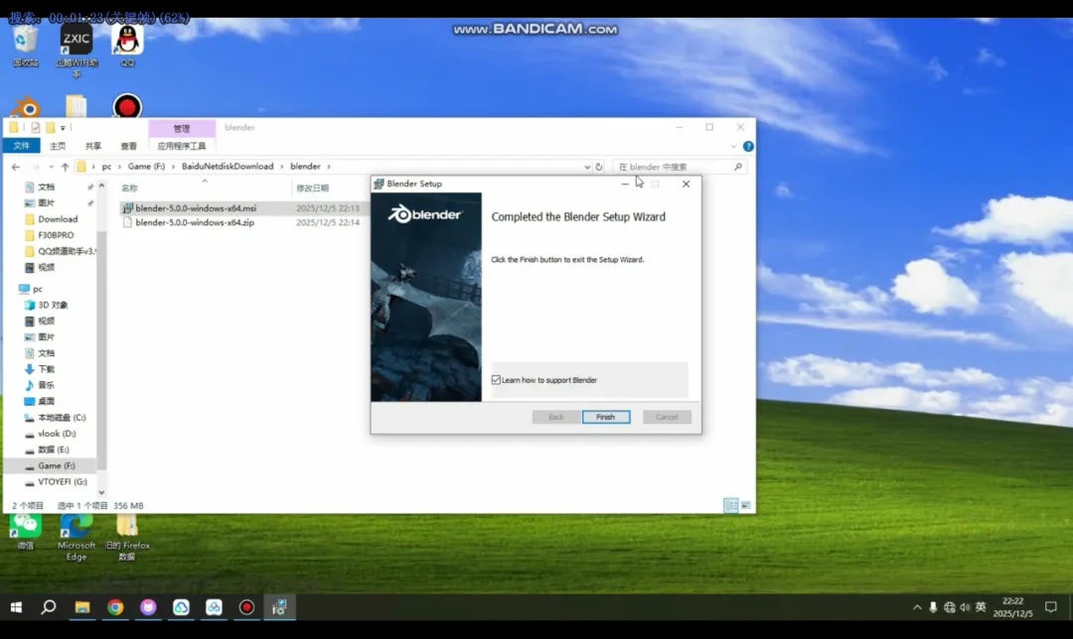The width and height of the screenshot is (1073, 639).
Task: Click the Quick Access properties icon
Action: (36, 128)
